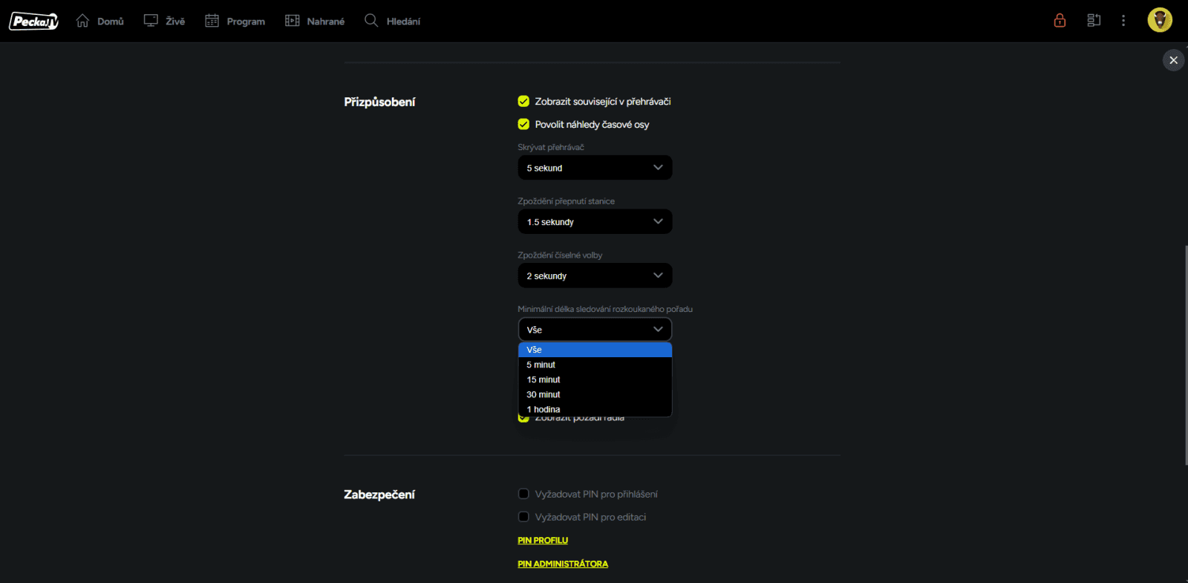Viewport: 1188px width, 583px height.
Task: Open the user profile avatar
Action: coord(1160,20)
